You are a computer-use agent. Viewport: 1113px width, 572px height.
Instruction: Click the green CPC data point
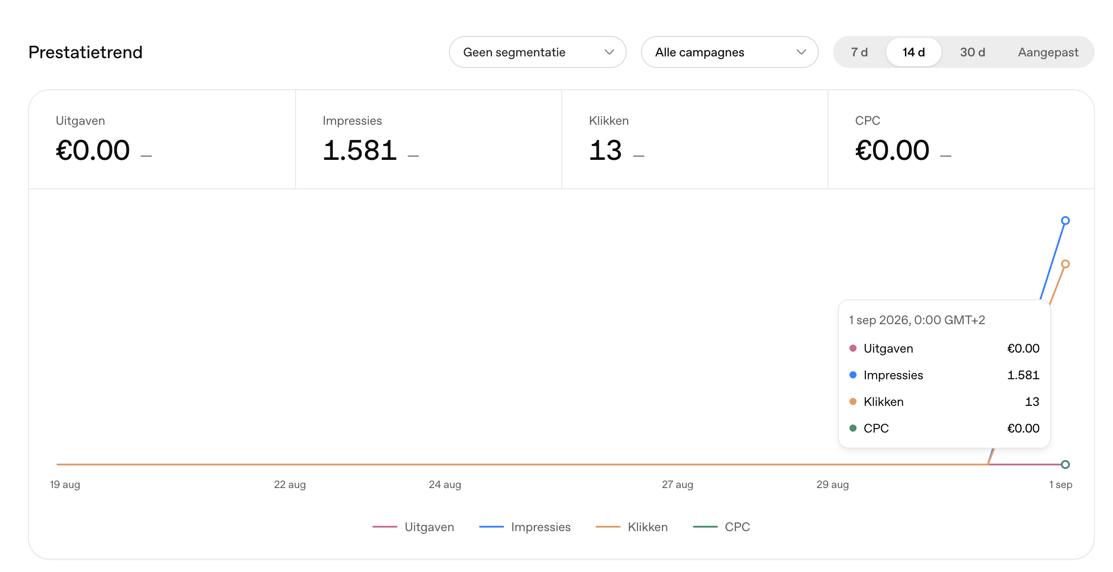[x=1065, y=465]
